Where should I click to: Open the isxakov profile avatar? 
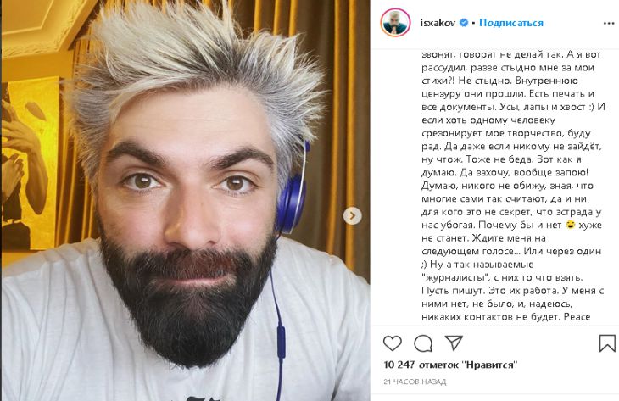pyautogui.click(x=395, y=23)
